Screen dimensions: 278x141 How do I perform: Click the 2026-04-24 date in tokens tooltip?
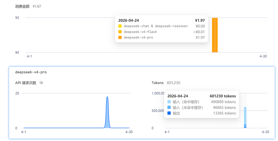point(178,96)
